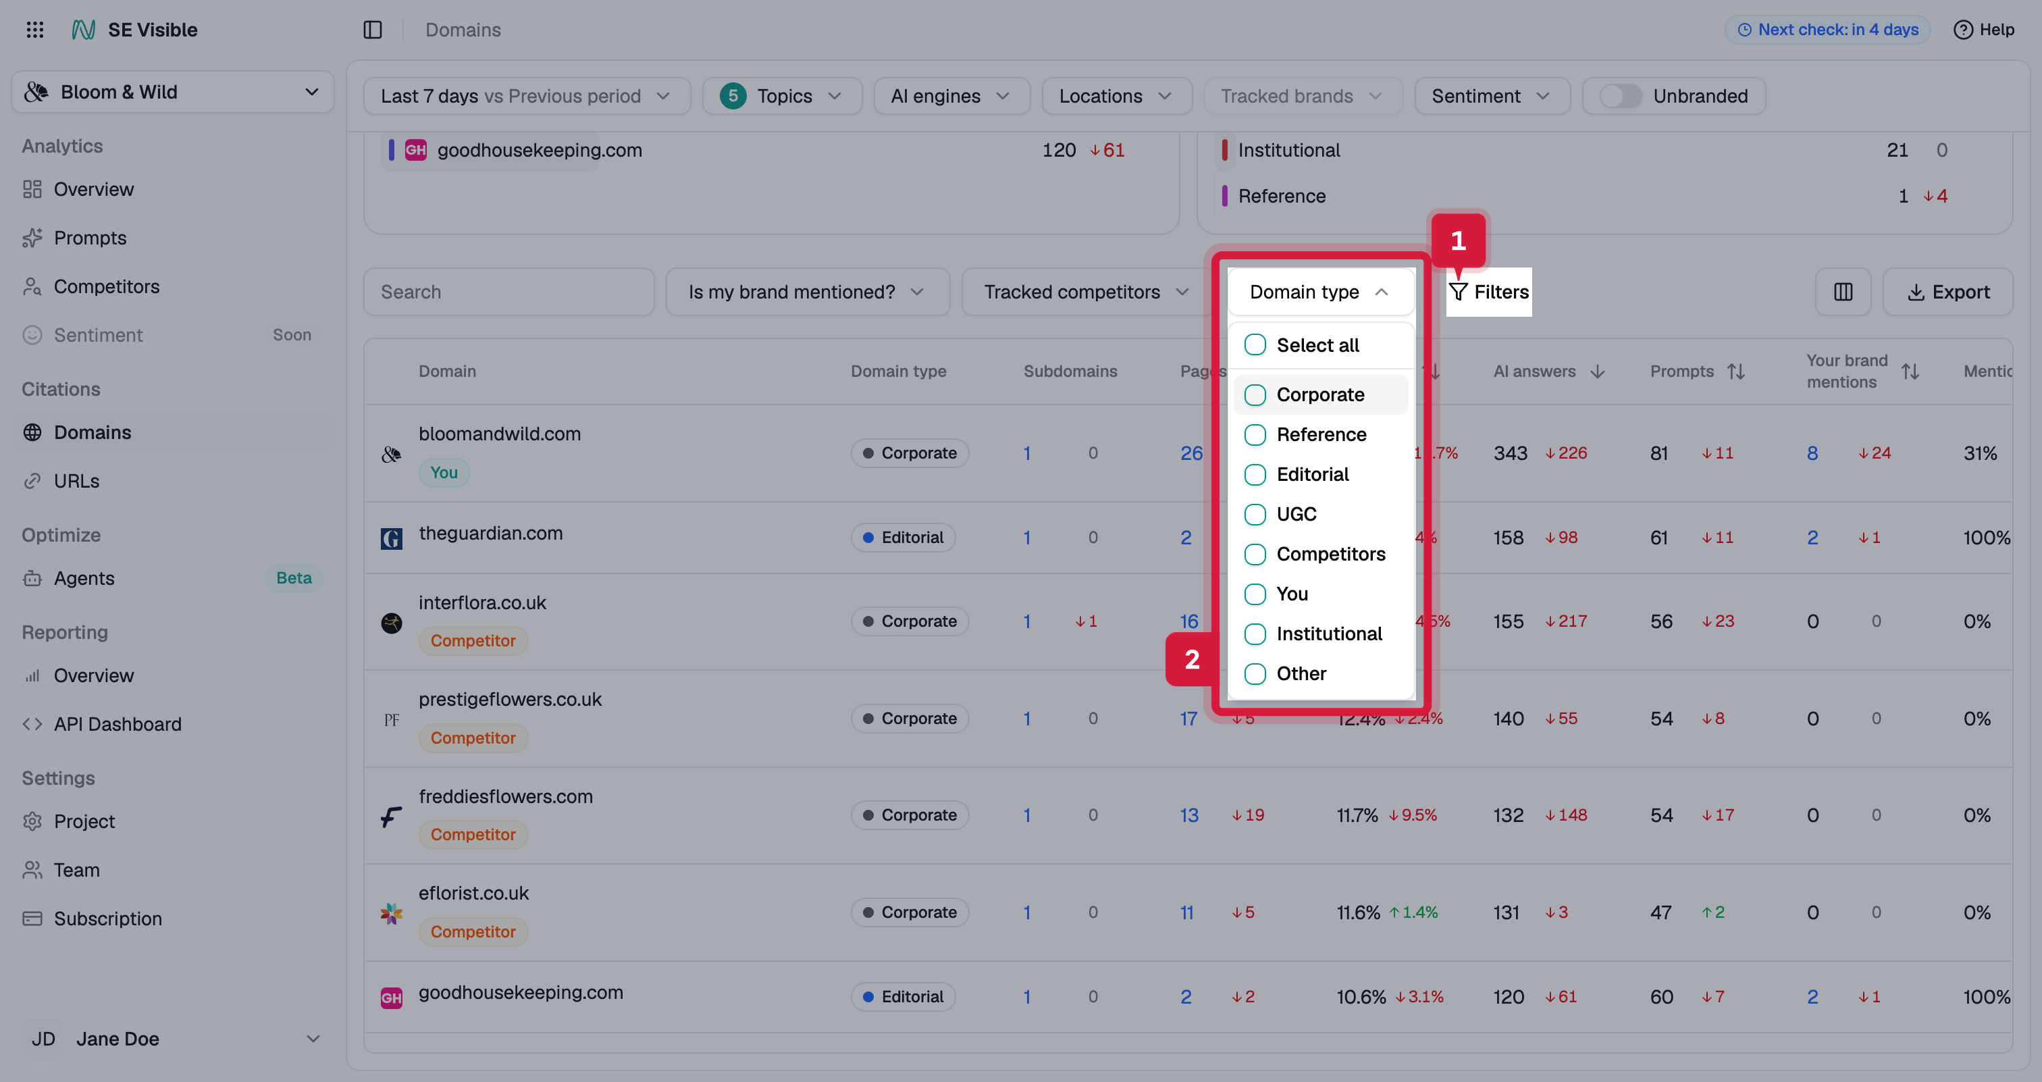This screenshot has width=2042, height=1082.
Task: Focus the Search input field
Action: click(x=509, y=292)
